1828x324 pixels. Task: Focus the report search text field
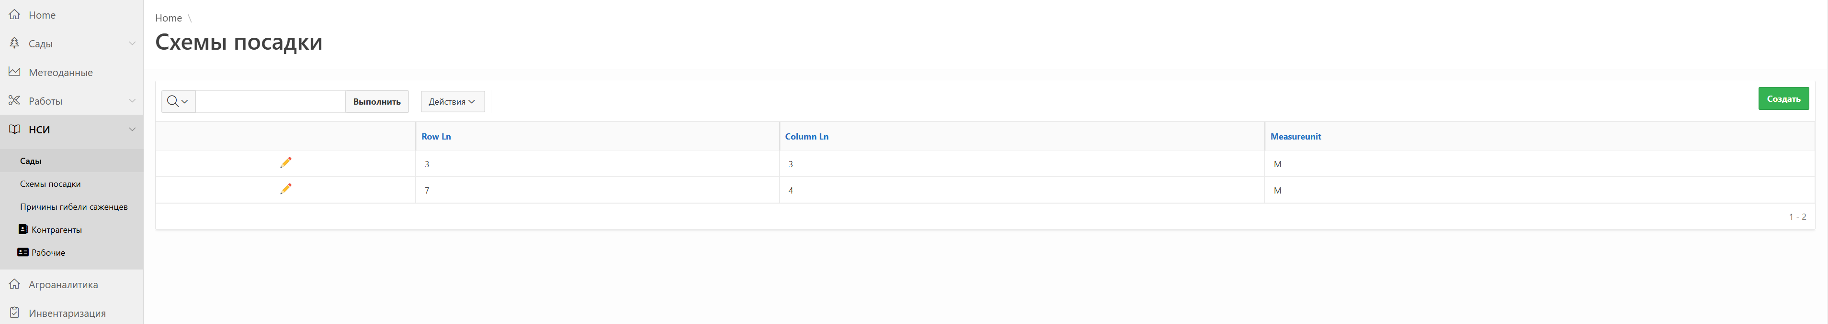click(271, 101)
